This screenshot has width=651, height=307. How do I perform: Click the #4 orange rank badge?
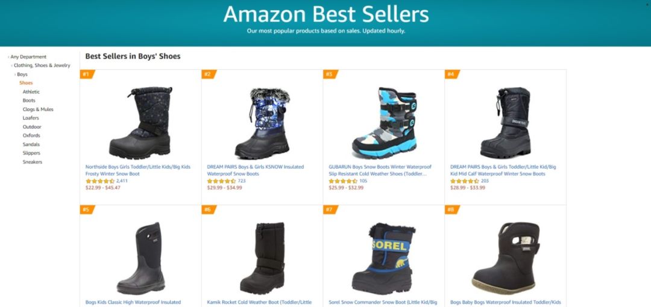pos(452,74)
